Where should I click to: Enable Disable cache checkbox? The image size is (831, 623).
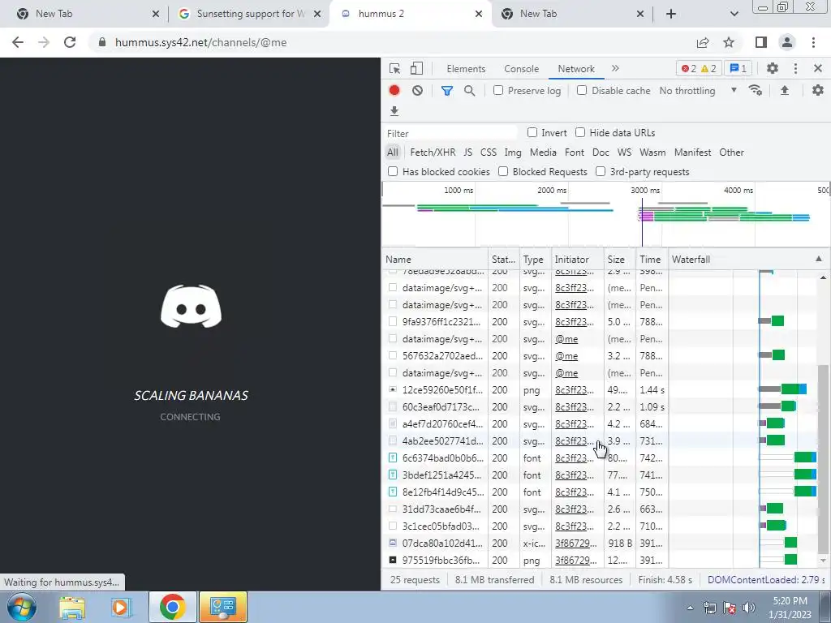pyautogui.click(x=582, y=90)
